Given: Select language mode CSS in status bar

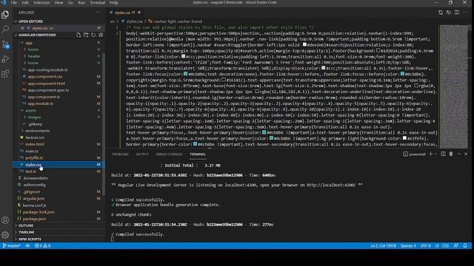Looking at the screenshot, I should [x=445, y=246].
